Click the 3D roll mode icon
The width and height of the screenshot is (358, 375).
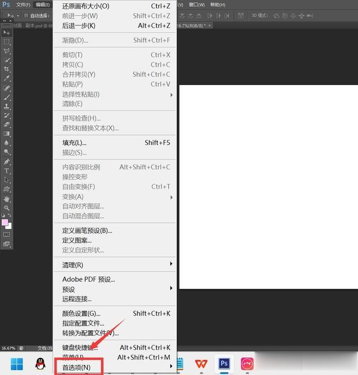285,16
